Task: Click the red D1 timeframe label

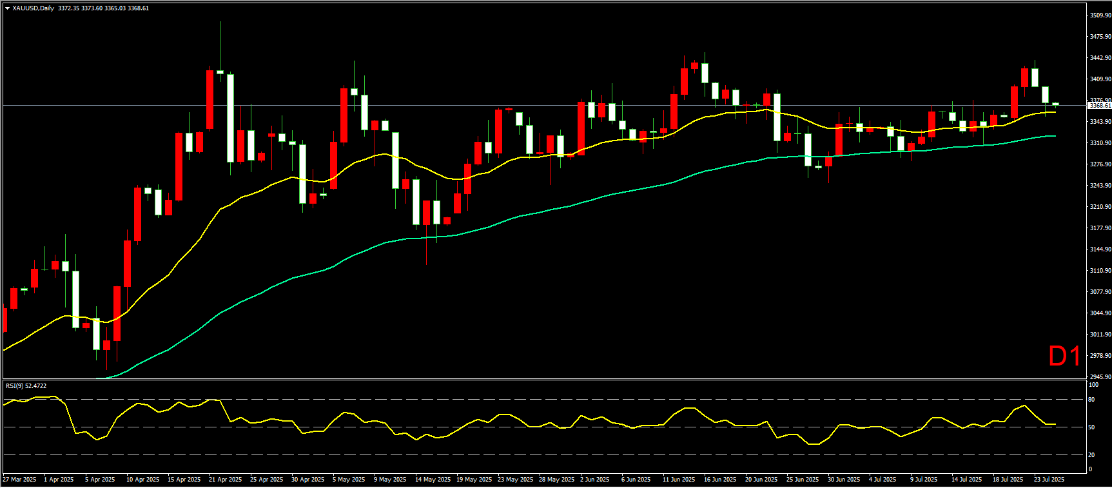Action: (1064, 356)
